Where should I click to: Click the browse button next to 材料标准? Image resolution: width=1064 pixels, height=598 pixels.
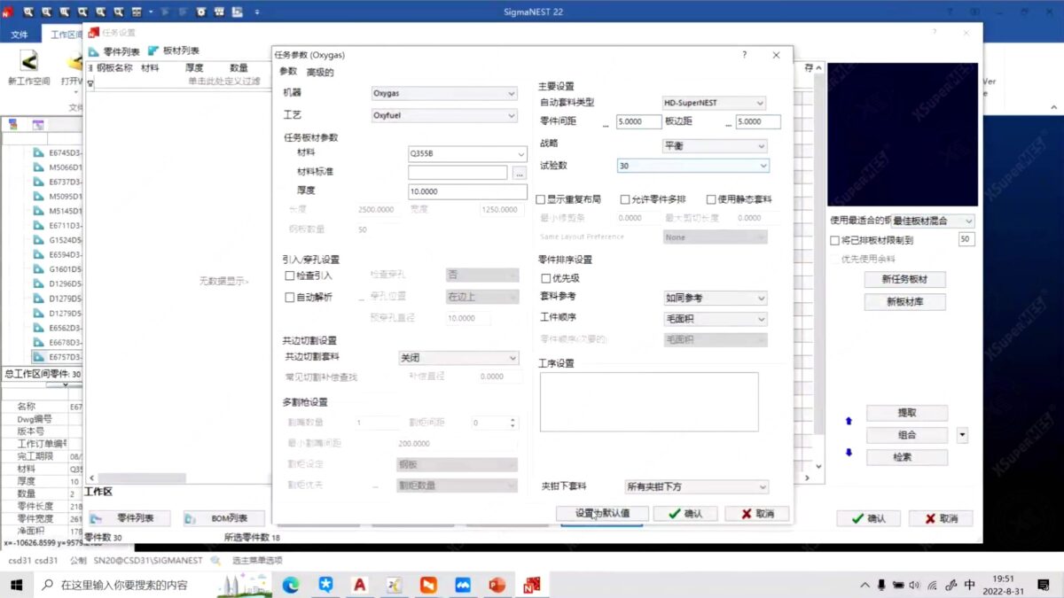(x=520, y=173)
